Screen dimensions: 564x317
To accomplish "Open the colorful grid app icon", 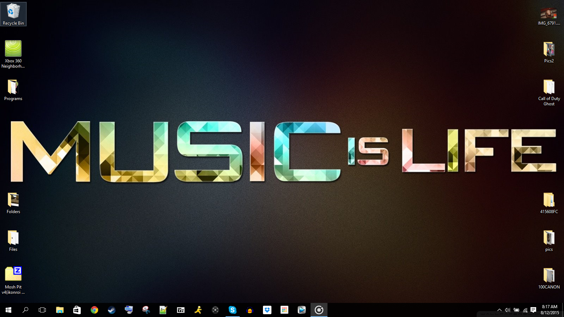I will click(284, 310).
